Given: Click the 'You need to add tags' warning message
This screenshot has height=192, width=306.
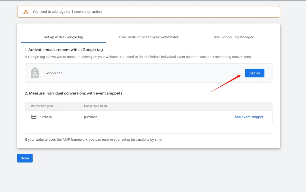Looking at the screenshot, I should point(67,12).
